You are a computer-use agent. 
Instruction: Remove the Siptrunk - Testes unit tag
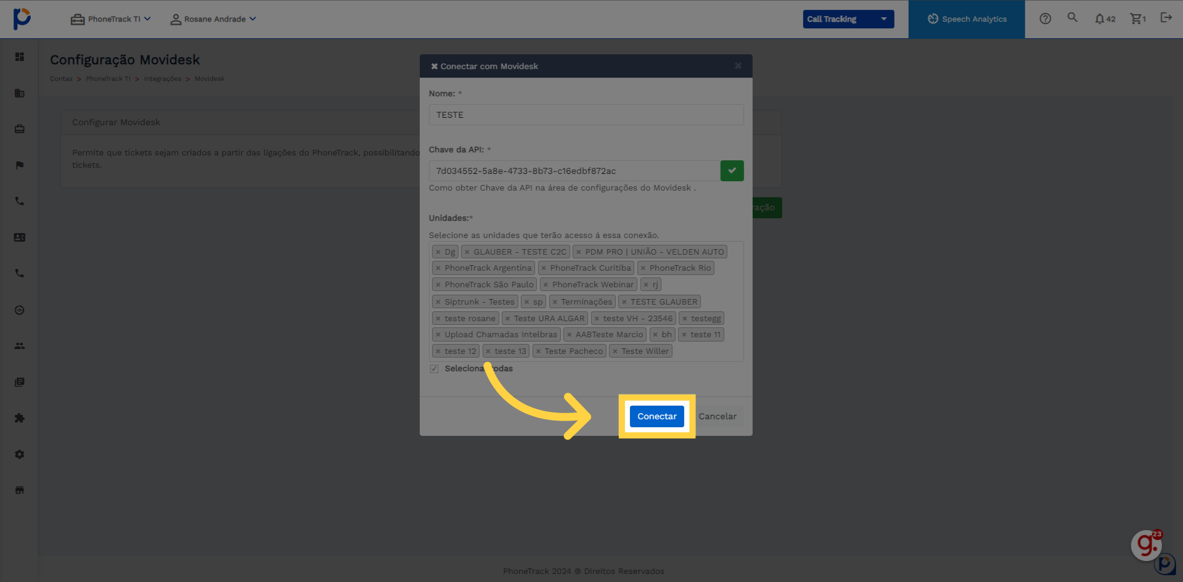(x=438, y=302)
